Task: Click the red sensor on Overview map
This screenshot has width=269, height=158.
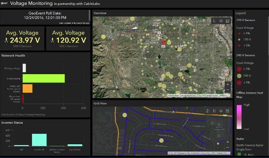Action: (x=164, y=42)
